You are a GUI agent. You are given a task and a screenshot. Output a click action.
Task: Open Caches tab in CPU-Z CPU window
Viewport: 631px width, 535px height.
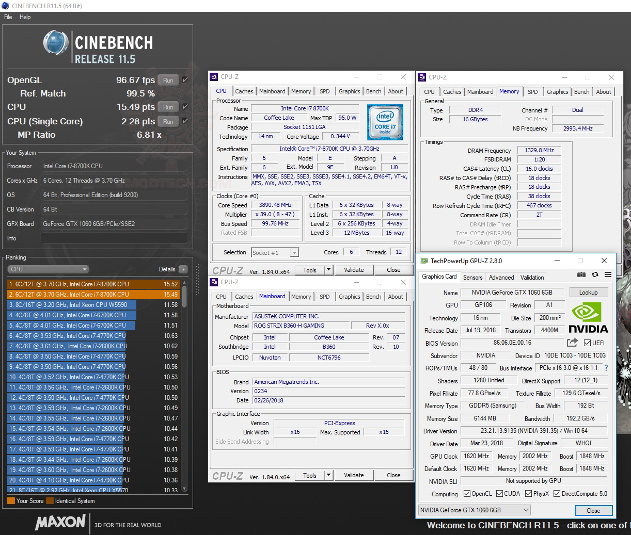point(244,91)
